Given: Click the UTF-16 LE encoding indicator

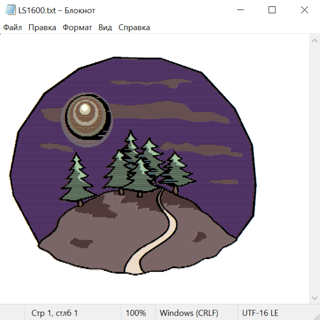Looking at the screenshot, I should [x=260, y=313].
